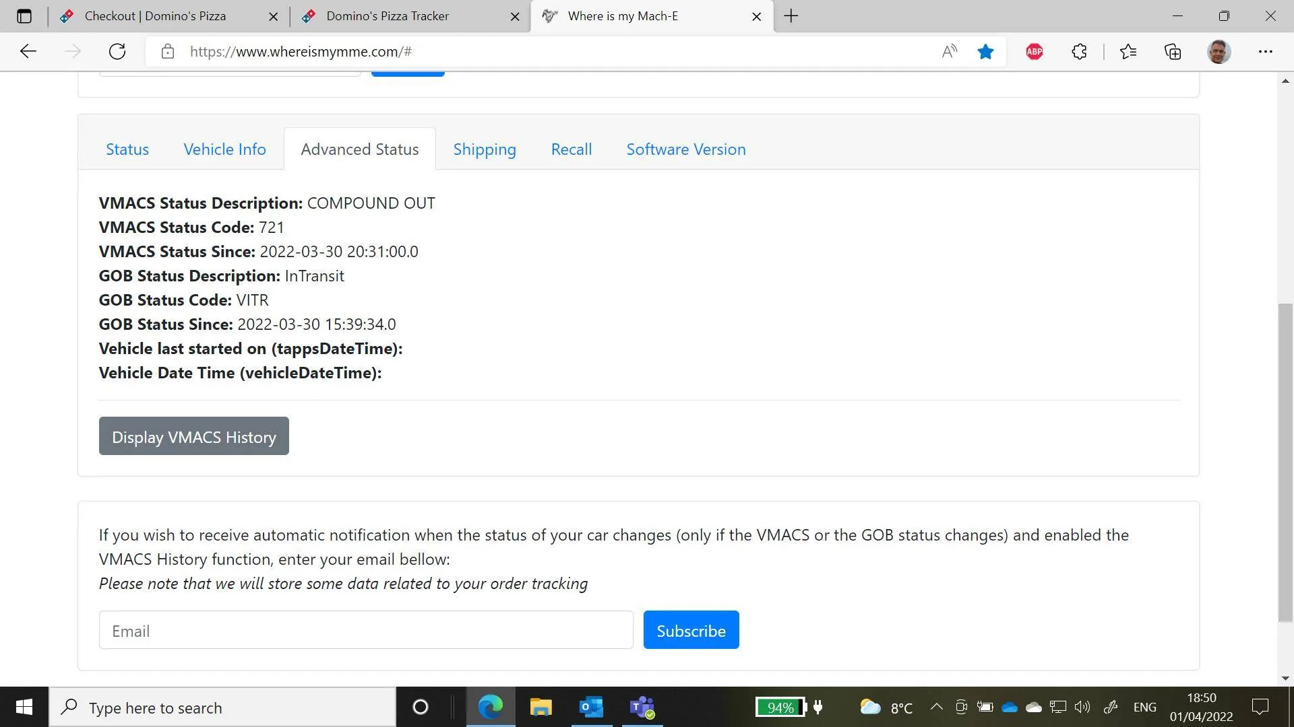Screen dimensions: 1294x727
Task: Activate Read Aloud icon in address bar
Action: point(949,52)
